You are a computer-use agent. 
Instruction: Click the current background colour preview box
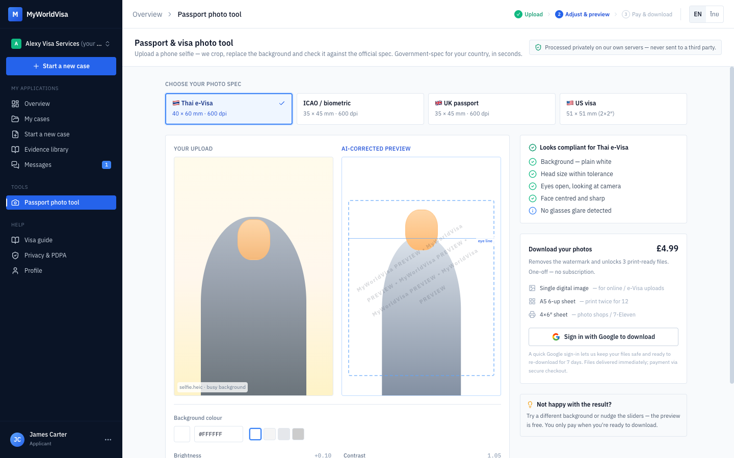(182, 434)
